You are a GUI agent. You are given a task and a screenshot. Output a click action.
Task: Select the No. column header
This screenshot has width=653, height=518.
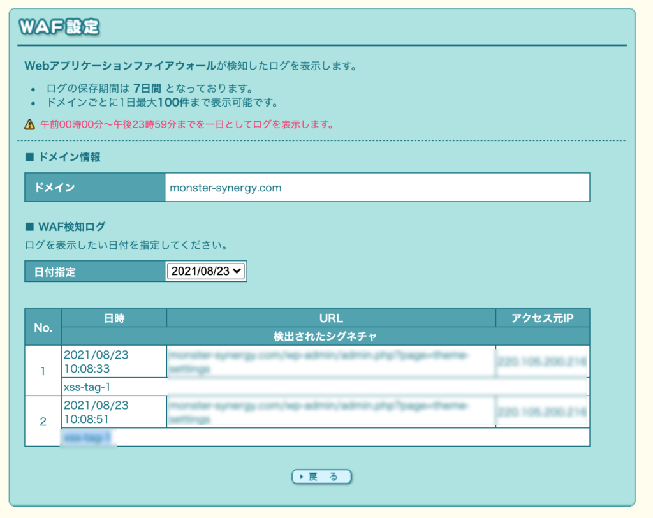[x=43, y=327]
